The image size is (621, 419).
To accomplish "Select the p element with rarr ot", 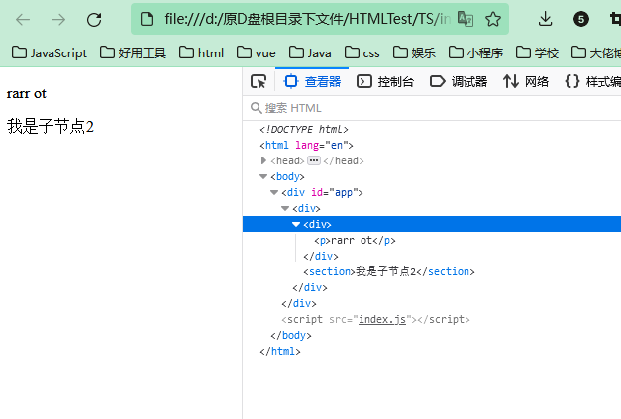I will pos(355,240).
